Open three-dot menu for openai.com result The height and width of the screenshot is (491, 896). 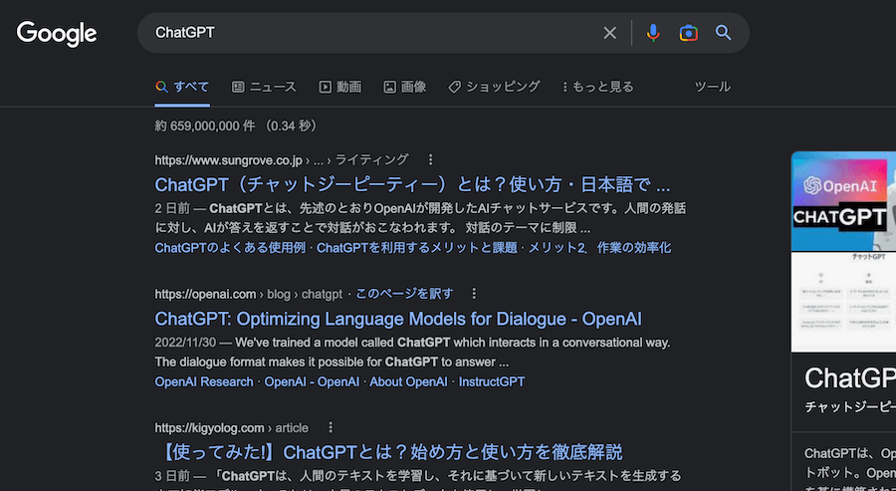[x=474, y=294]
